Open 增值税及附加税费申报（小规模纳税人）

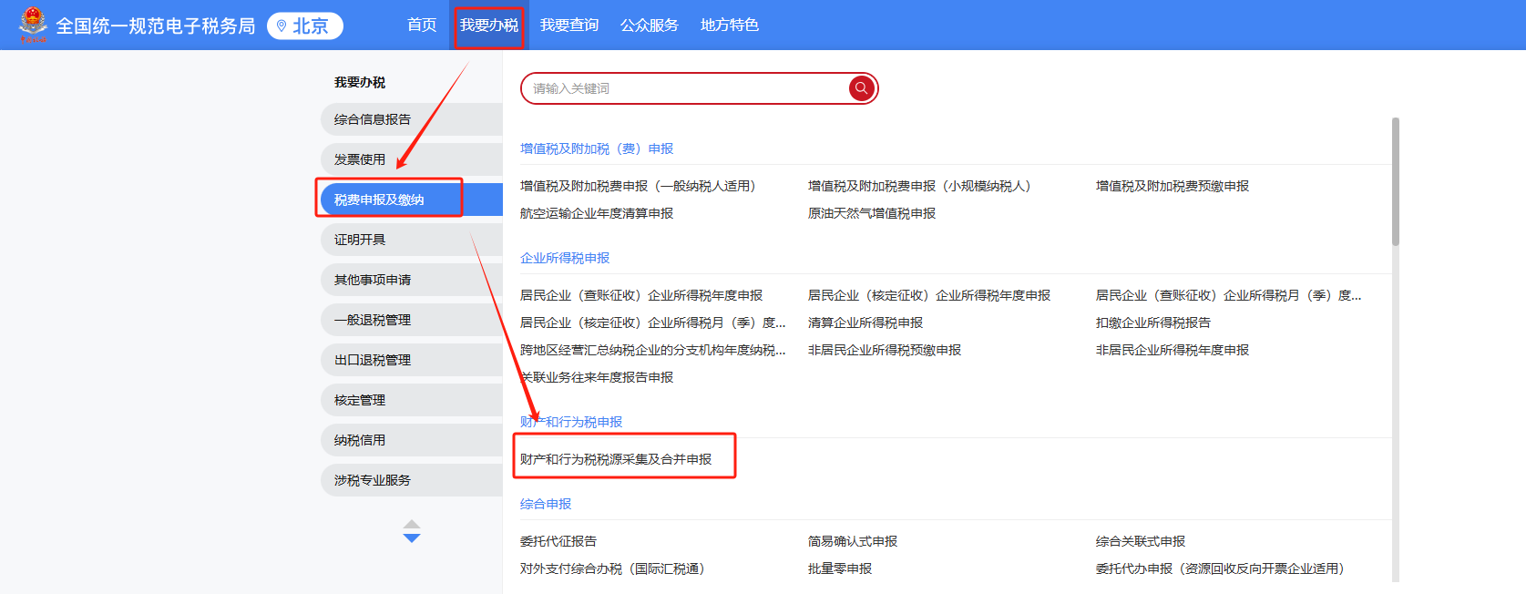tap(919, 186)
